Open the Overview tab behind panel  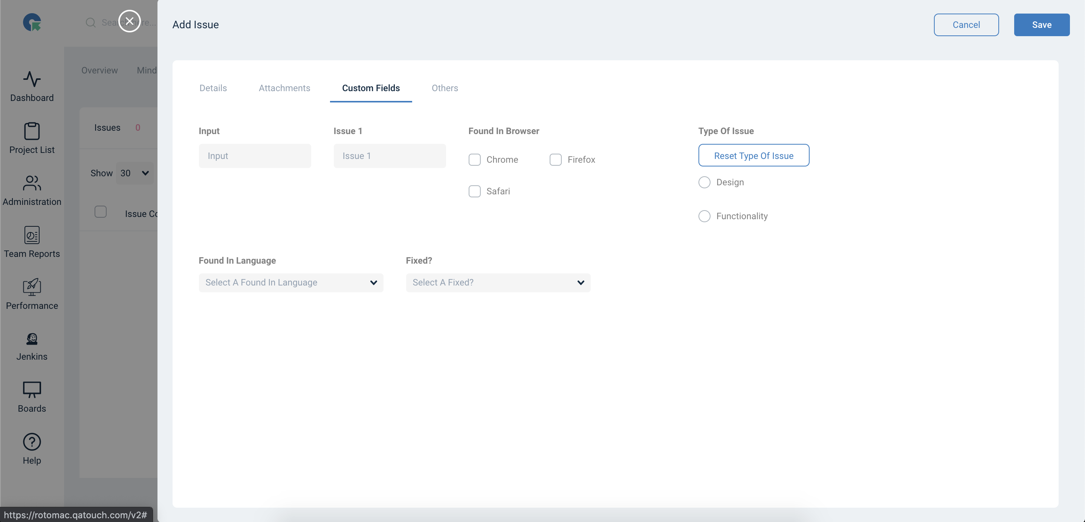(x=99, y=70)
